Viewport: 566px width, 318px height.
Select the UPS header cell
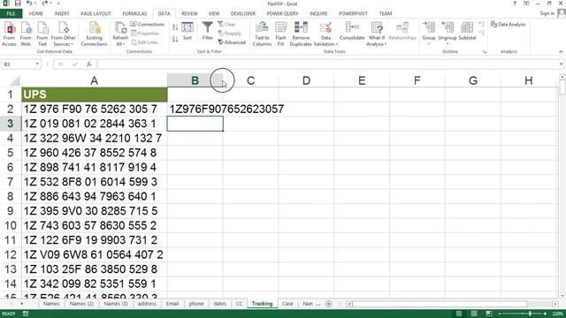pos(95,95)
